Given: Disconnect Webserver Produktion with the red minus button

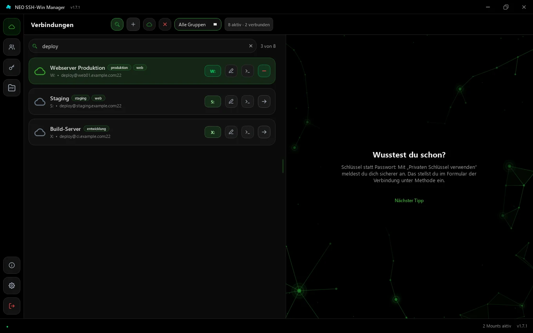Looking at the screenshot, I should [x=264, y=71].
